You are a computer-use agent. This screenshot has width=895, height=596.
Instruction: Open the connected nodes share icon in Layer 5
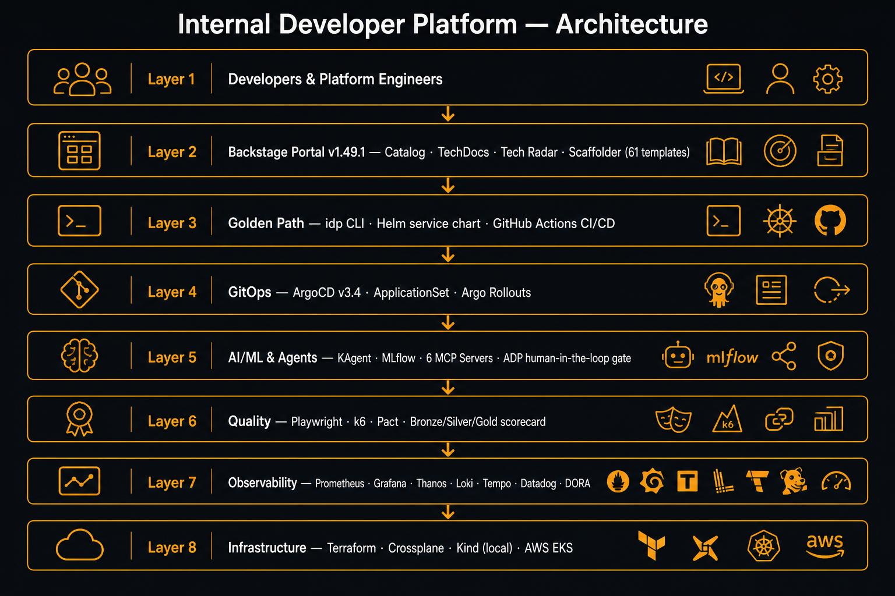click(x=784, y=356)
